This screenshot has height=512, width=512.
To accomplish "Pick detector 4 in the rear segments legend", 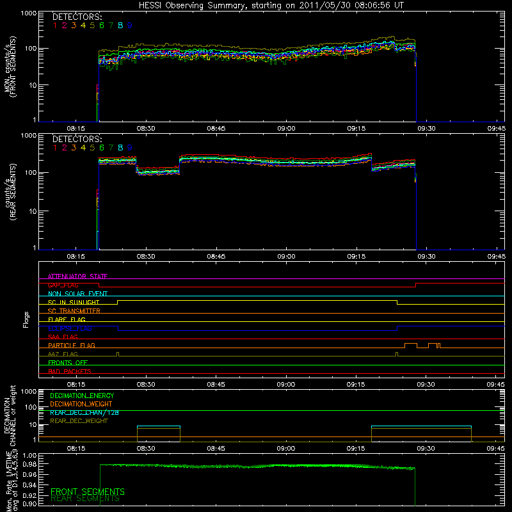I will tap(83, 148).
